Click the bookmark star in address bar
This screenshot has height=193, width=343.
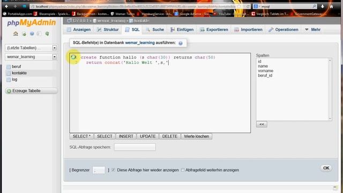(x=239, y=6)
